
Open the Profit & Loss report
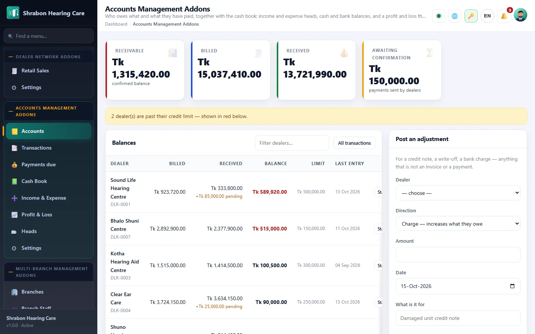tap(49, 215)
